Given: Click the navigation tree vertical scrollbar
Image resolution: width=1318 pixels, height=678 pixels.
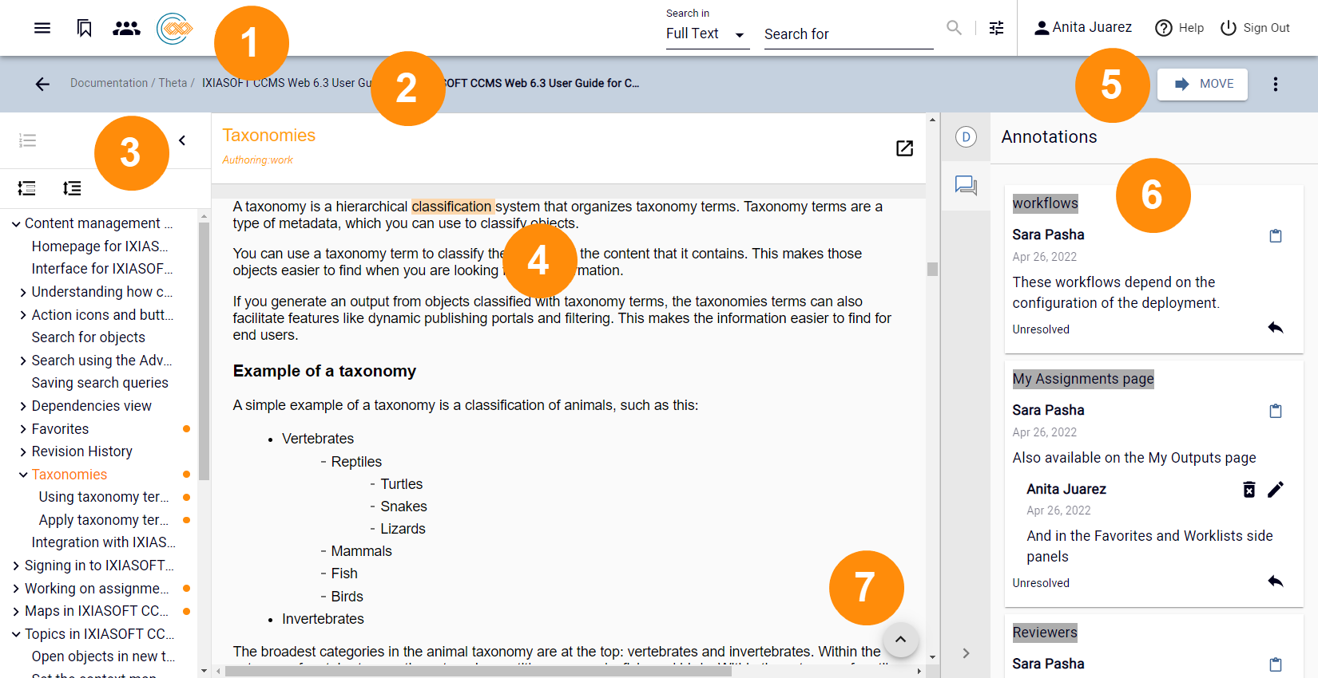Looking at the screenshot, I should coord(204,351).
